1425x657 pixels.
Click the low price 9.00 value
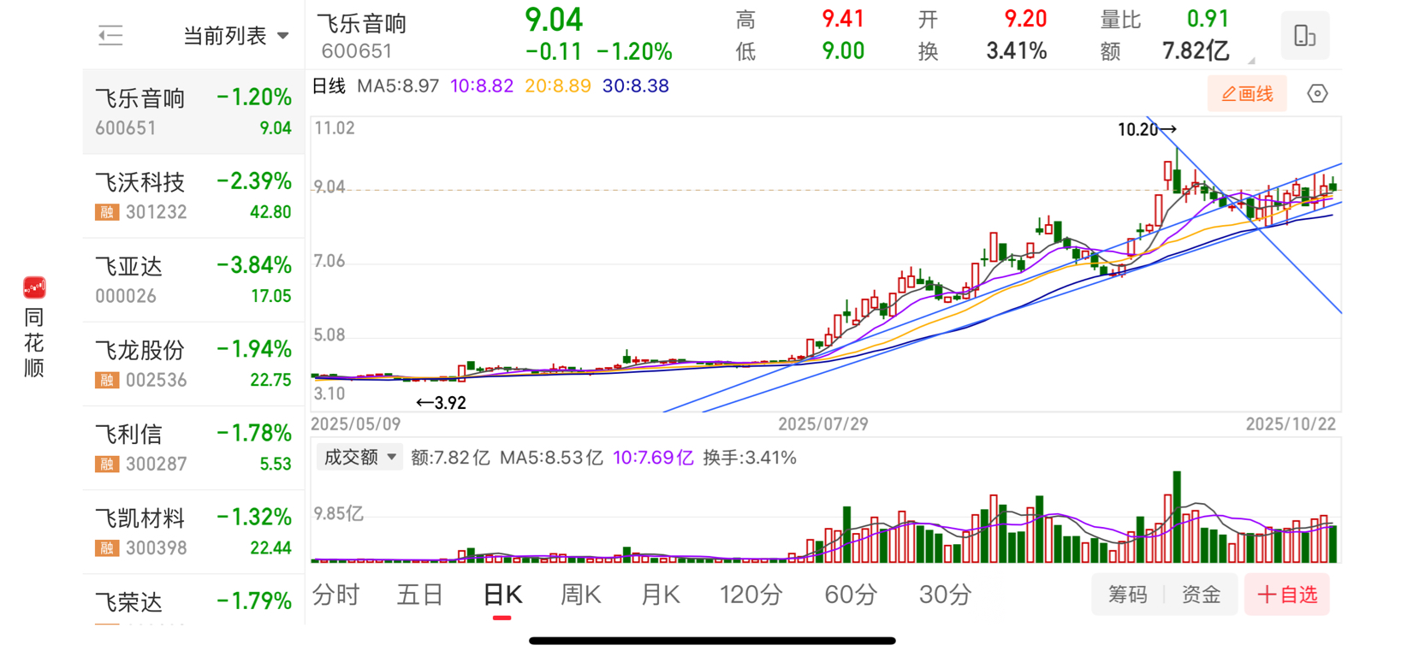click(843, 51)
